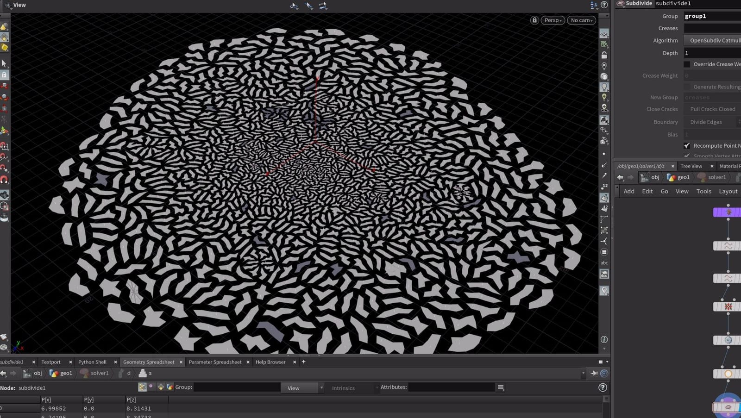Switch to the Tree View tab
The height and width of the screenshot is (418, 741).
point(691,166)
